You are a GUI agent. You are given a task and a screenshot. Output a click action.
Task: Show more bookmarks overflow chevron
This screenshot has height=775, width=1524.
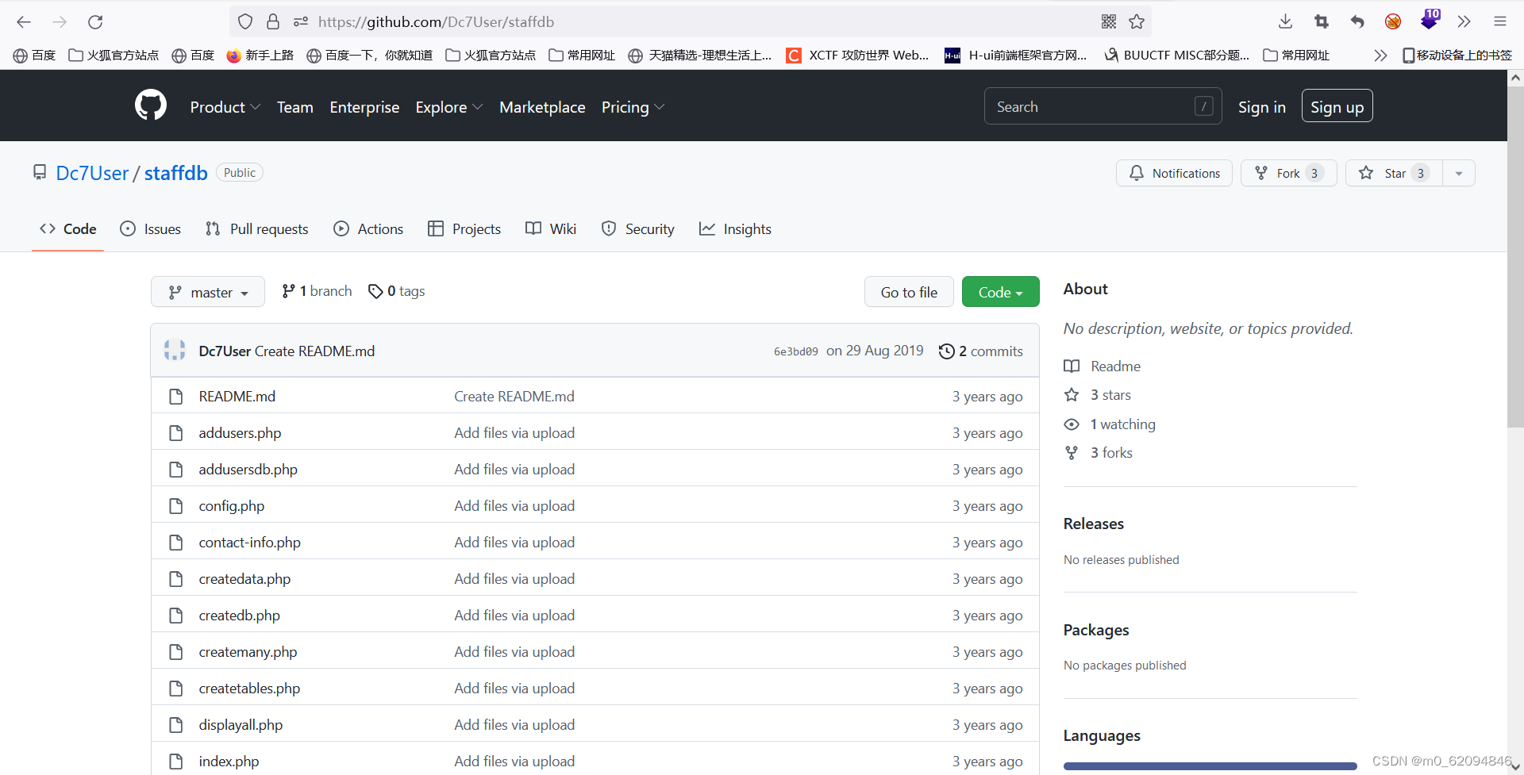click(x=1380, y=55)
